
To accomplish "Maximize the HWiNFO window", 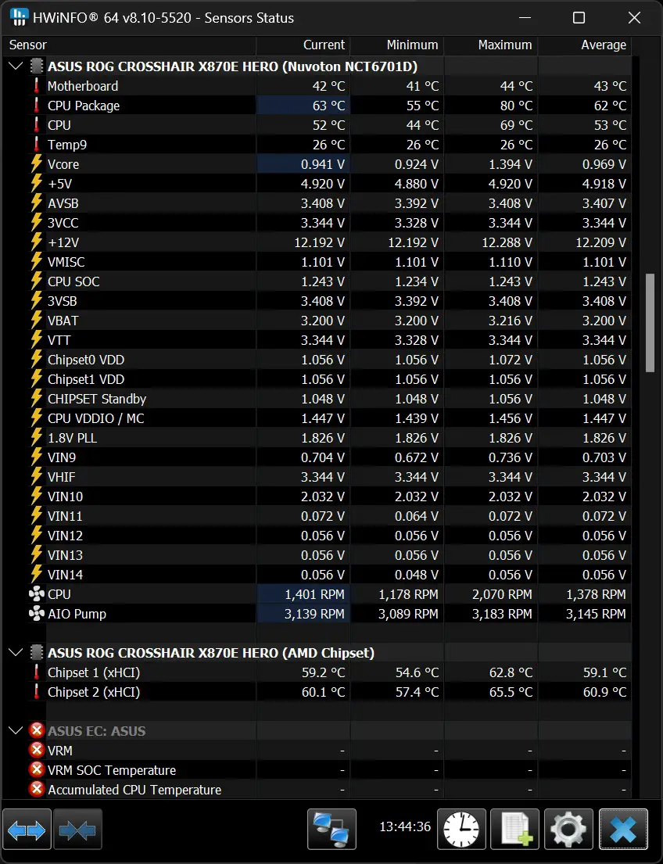I will click(579, 17).
